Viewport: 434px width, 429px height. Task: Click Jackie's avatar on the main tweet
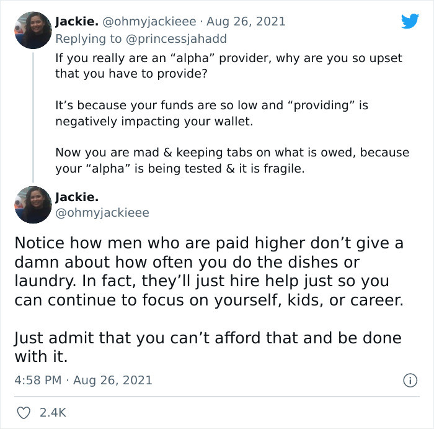[x=32, y=205]
